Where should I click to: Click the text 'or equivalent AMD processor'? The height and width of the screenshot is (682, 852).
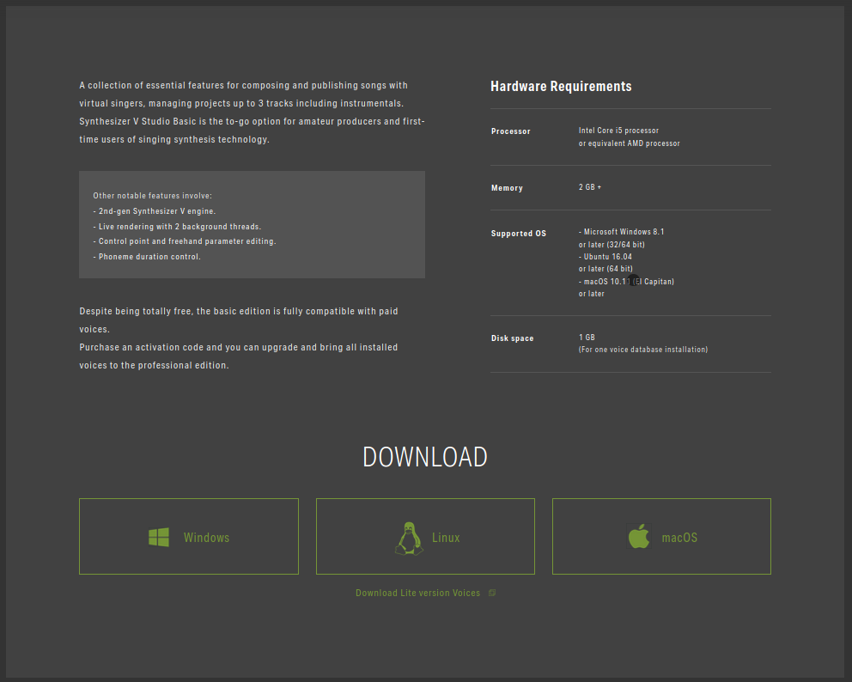[x=630, y=143]
